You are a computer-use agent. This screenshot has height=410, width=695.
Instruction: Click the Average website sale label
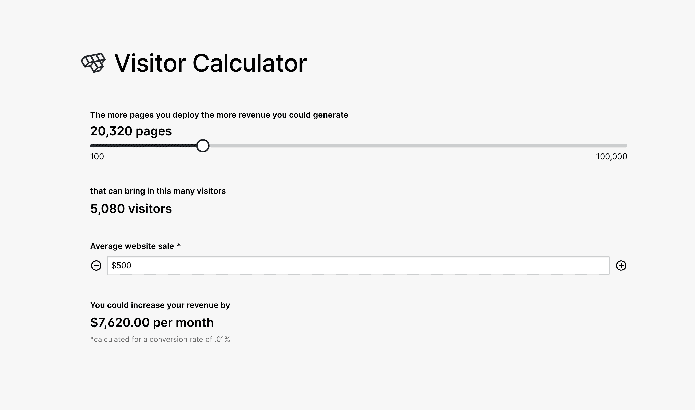point(132,246)
